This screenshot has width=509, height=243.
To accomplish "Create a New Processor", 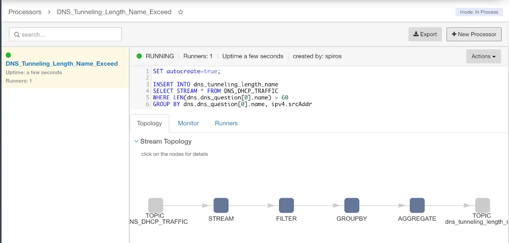I will pos(474,34).
